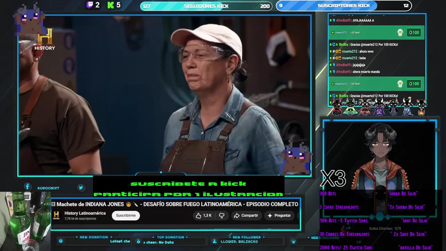Click the KUROONIVT social handle
The height and width of the screenshot is (251, 446).
point(48,188)
